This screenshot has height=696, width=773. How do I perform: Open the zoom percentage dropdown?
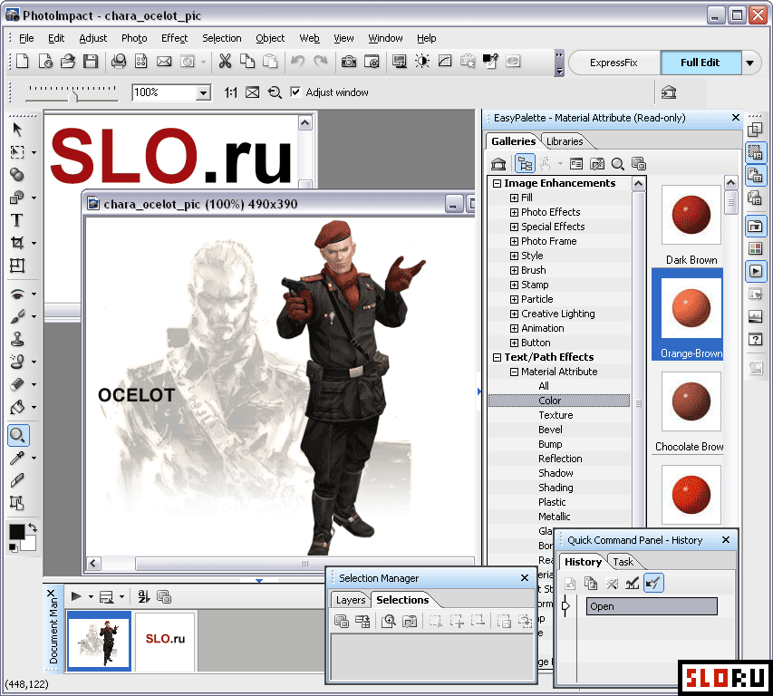coord(203,92)
